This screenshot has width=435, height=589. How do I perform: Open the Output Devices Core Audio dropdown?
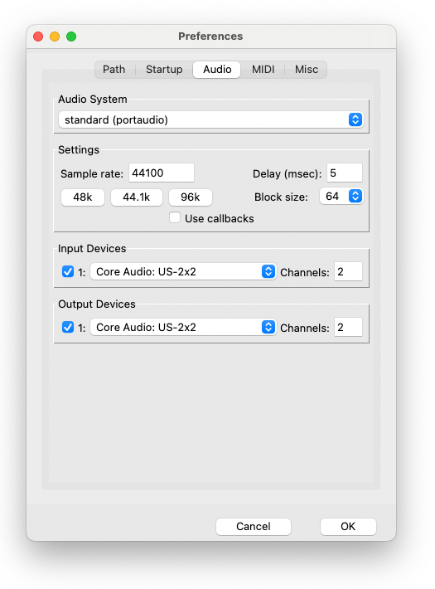point(183,327)
